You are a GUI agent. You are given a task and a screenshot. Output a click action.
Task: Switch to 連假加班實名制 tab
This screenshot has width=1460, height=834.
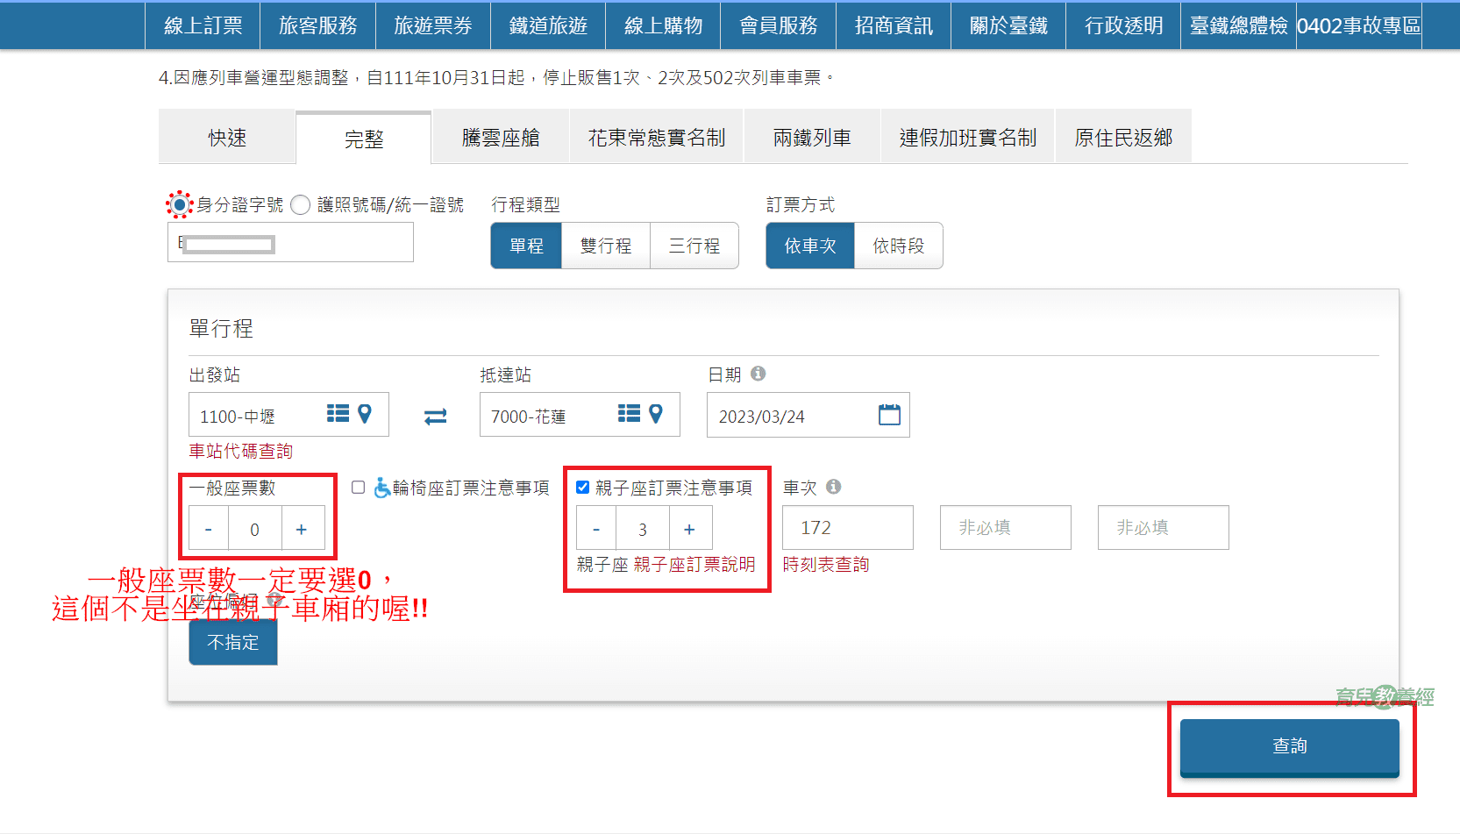click(x=968, y=137)
